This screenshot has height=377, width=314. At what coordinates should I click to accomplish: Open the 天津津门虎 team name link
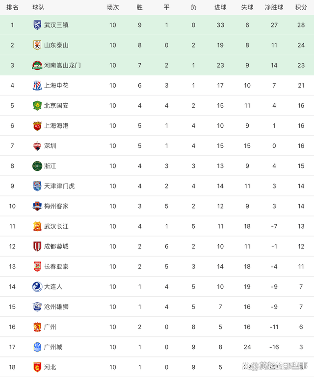tap(59, 186)
